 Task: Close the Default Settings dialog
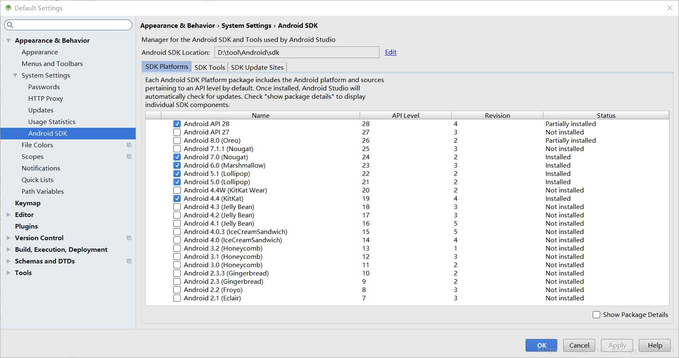tap(670, 8)
